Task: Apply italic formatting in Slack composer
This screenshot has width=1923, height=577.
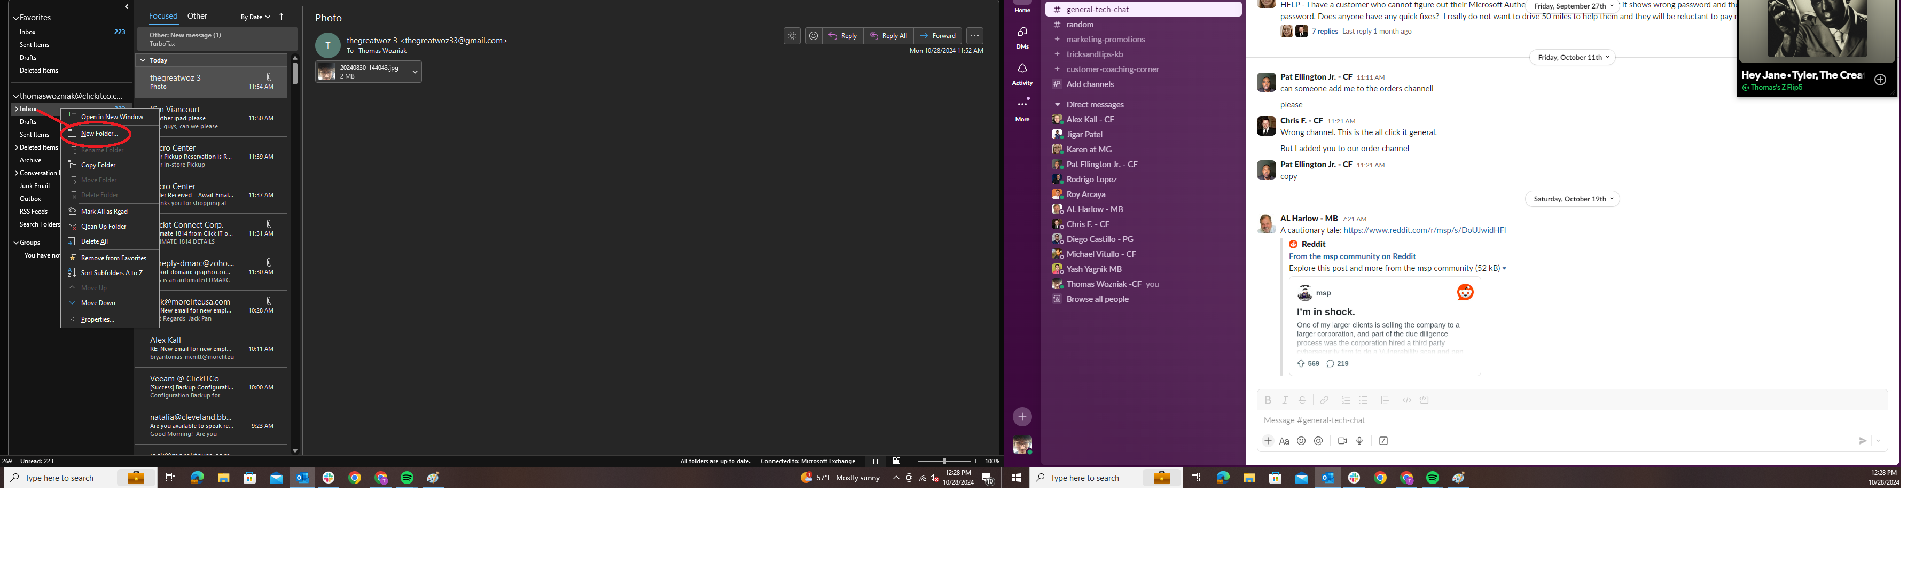Action: pyautogui.click(x=1285, y=400)
